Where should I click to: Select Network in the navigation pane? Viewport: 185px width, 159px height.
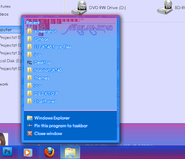pyautogui.click(x=4, y=84)
